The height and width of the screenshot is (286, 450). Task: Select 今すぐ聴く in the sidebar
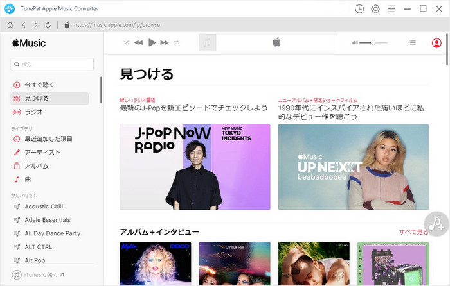39,85
